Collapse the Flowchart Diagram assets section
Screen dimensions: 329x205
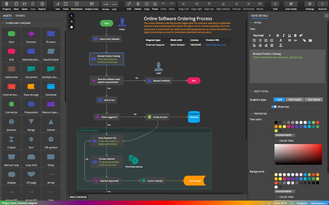3,23
